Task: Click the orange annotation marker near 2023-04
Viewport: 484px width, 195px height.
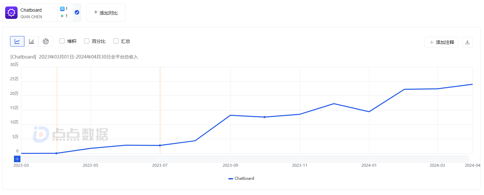Action: [x=56, y=110]
